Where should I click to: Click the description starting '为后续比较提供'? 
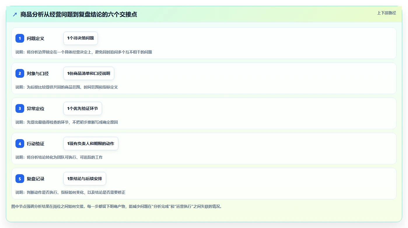(66, 87)
